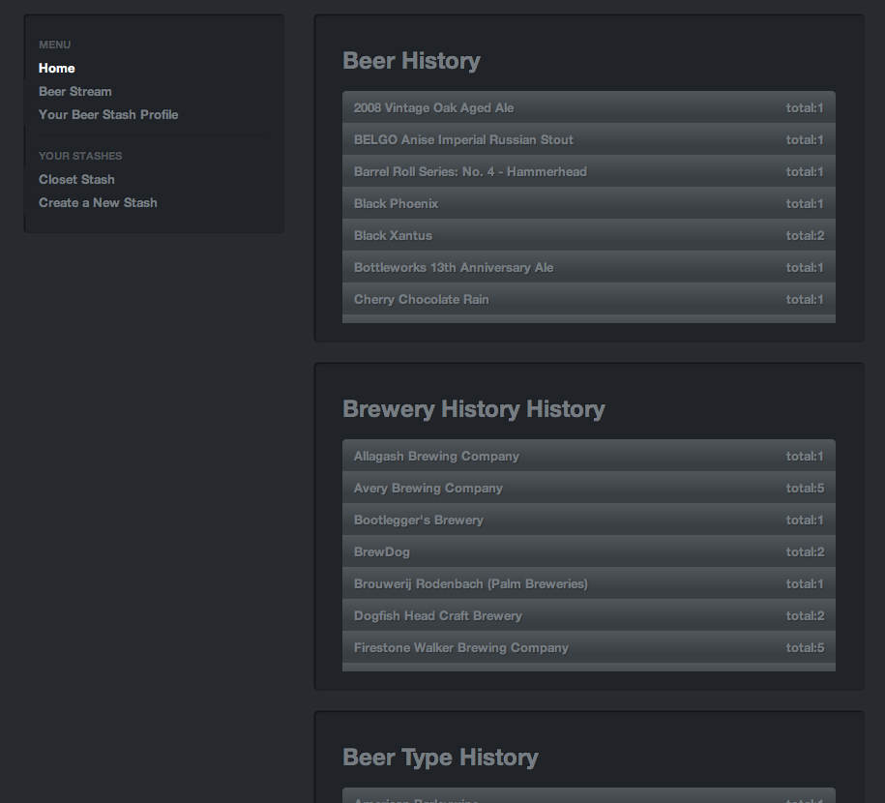The image size is (885, 803).
Task: Select the 2008 Vintage Oak Aged Ale row
Action: 589,107
